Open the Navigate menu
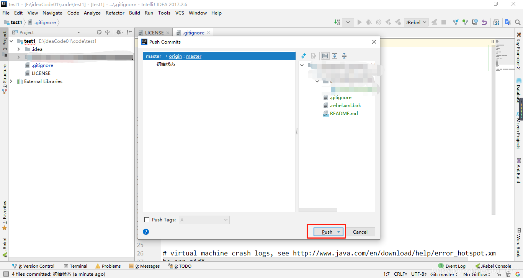Screen dimensions: 523x278 point(52,13)
